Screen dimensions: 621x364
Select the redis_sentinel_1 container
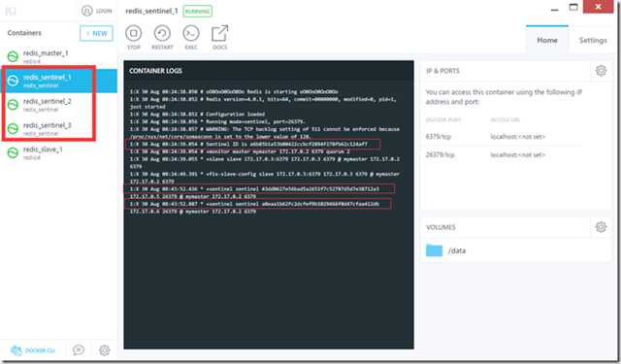58,81
